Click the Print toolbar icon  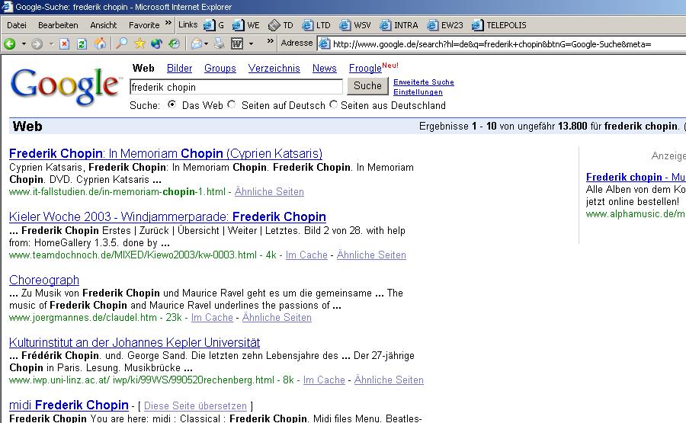[x=218, y=44]
